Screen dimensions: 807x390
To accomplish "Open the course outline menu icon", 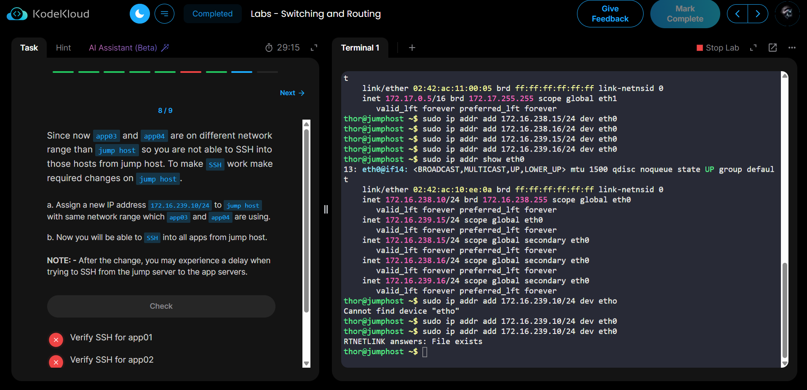I will pos(164,14).
